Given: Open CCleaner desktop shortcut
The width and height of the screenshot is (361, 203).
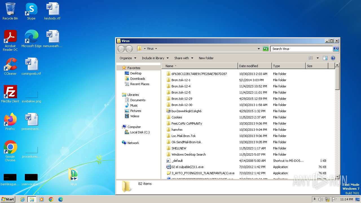Looking at the screenshot, I should point(10,66).
